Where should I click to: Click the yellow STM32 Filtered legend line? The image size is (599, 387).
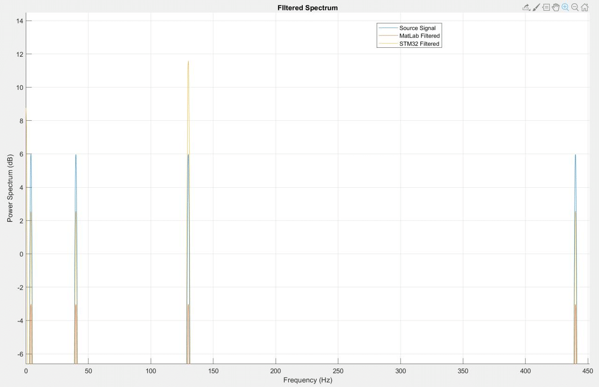point(388,44)
